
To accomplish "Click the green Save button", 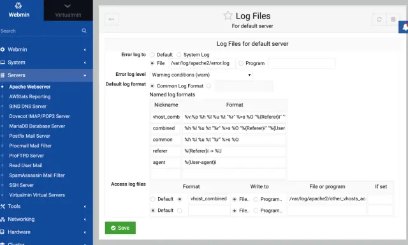I will pos(120,228).
